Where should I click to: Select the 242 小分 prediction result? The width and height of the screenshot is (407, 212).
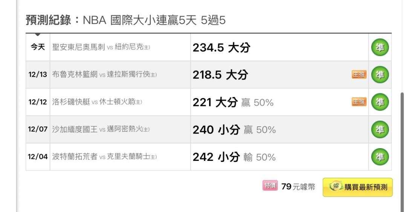pyautogui.click(x=216, y=157)
